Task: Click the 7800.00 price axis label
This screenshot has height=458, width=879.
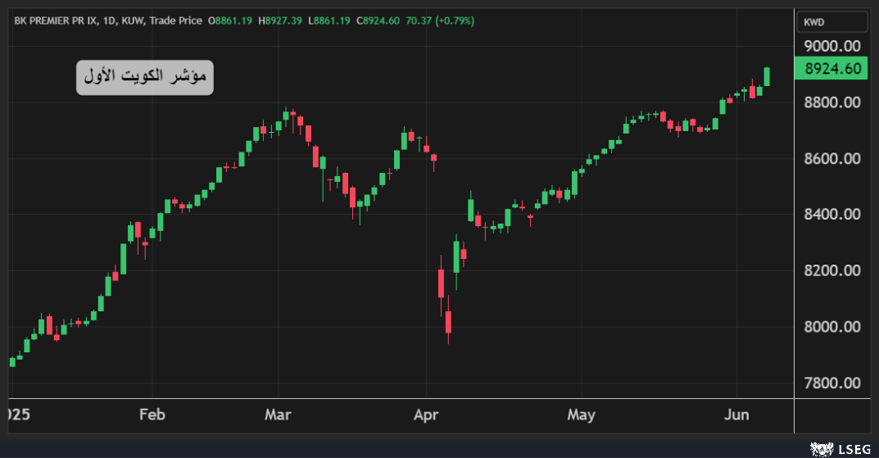Action: tap(831, 383)
